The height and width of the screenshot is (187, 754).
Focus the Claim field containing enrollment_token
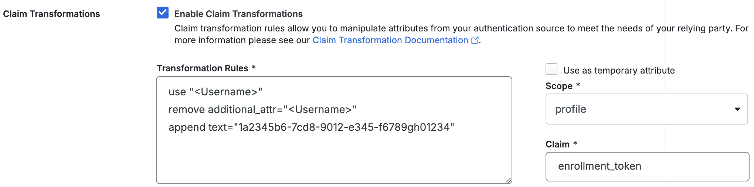coord(647,166)
